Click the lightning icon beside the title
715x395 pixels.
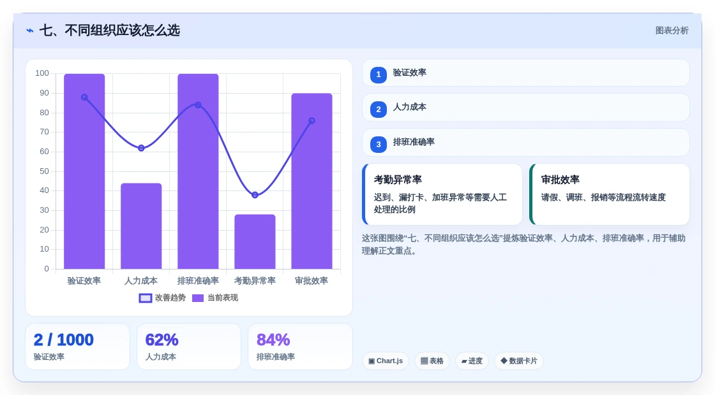30,31
